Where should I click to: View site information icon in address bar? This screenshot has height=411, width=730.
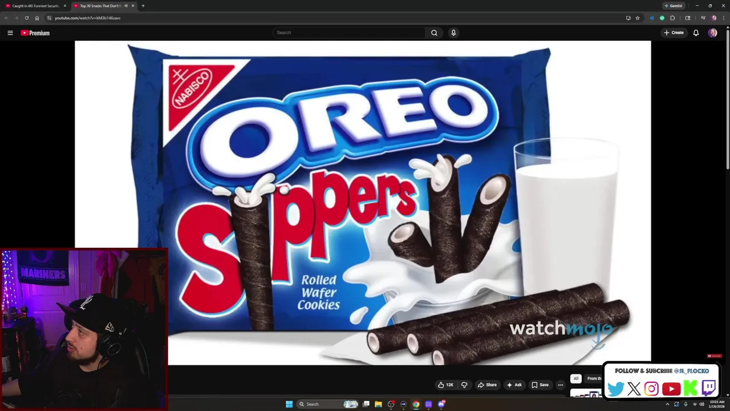49,18
